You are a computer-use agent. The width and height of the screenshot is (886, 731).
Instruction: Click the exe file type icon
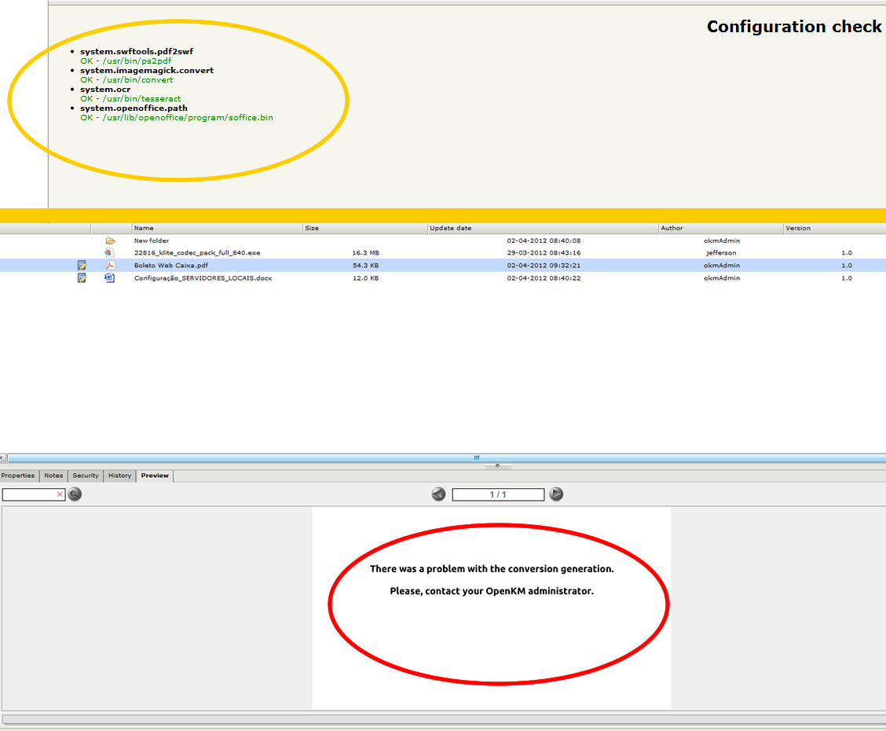click(110, 253)
